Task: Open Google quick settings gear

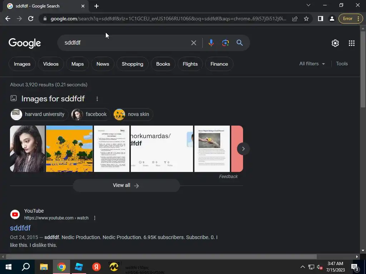Action: (x=335, y=43)
